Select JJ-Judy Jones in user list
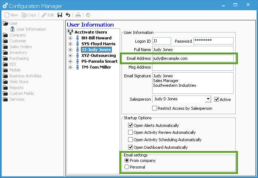The image size is (258, 178). click(96, 50)
